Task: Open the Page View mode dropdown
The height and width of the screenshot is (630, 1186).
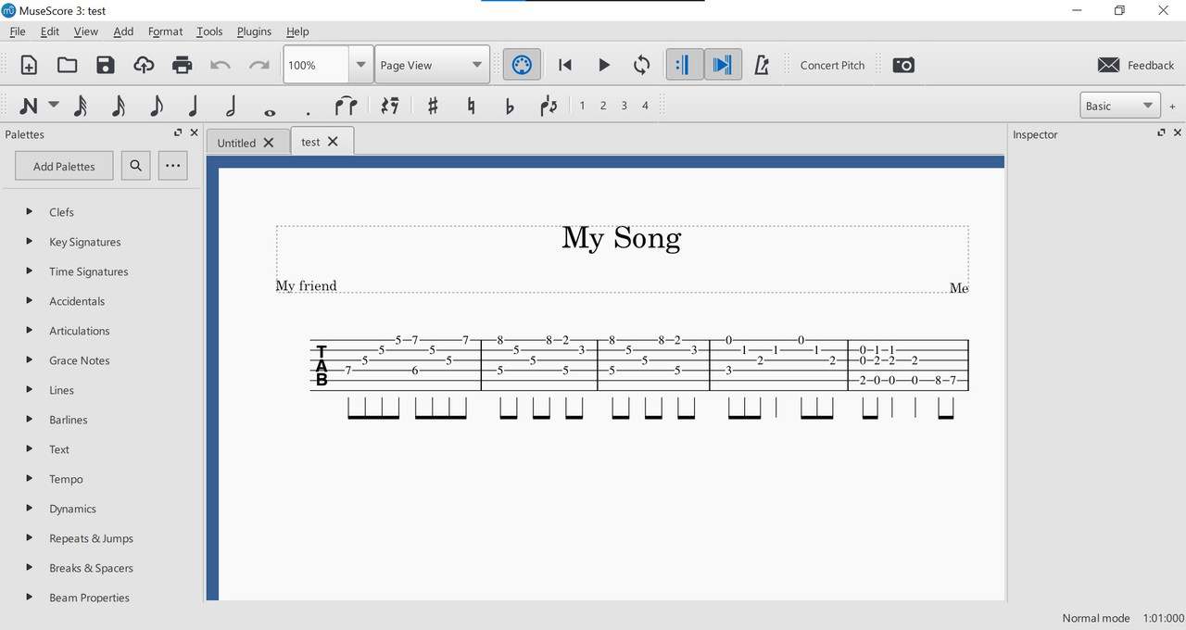Action: click(x=433, y=65)
